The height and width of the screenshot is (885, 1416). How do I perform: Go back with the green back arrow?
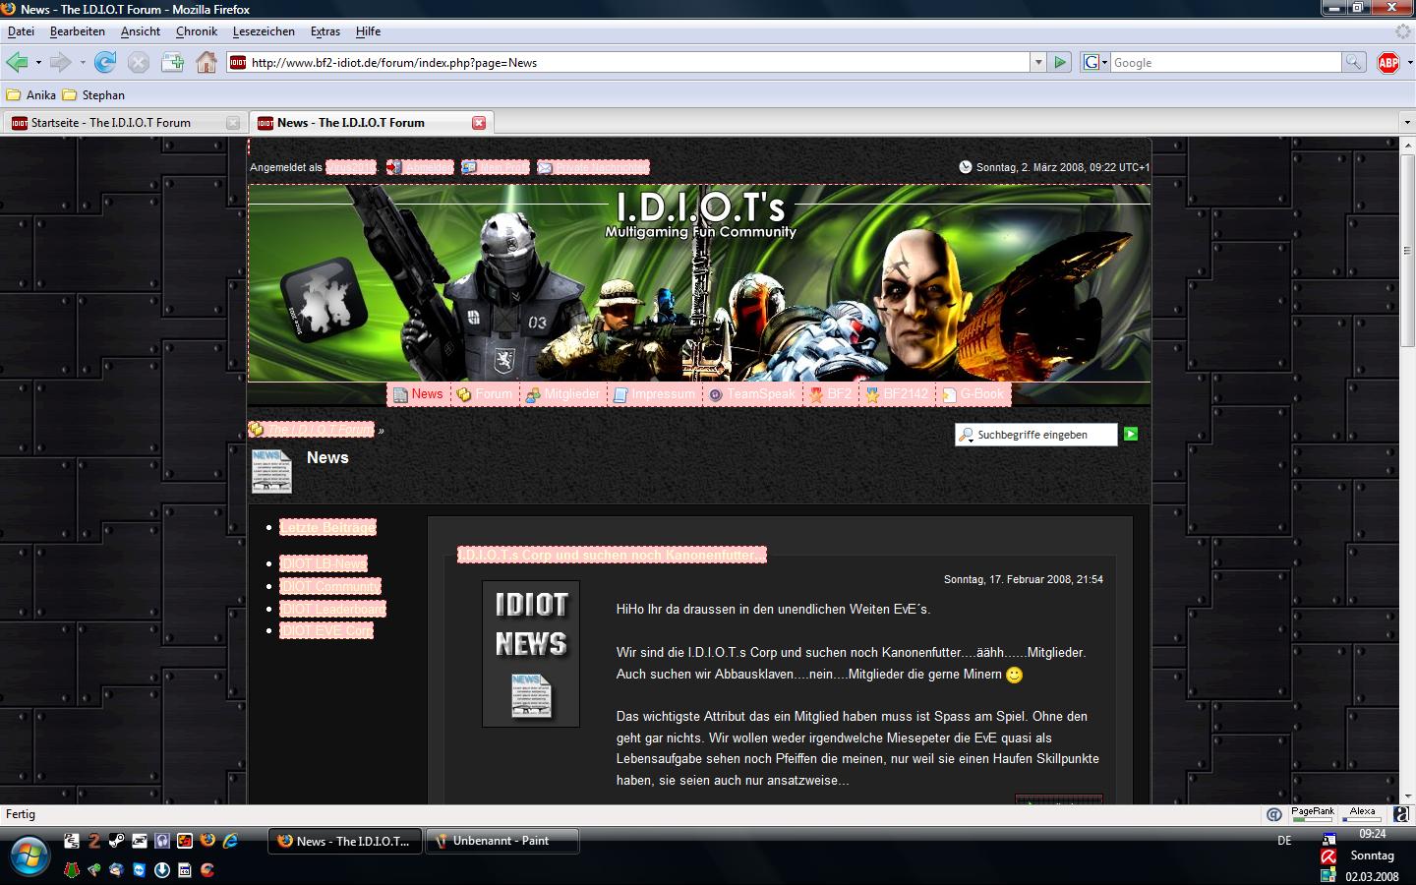click(17, 62)
